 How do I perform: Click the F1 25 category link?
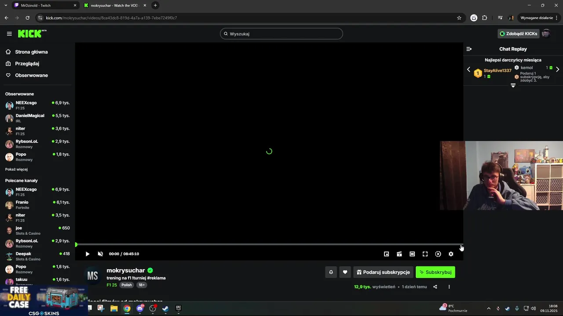pos(112,285)
